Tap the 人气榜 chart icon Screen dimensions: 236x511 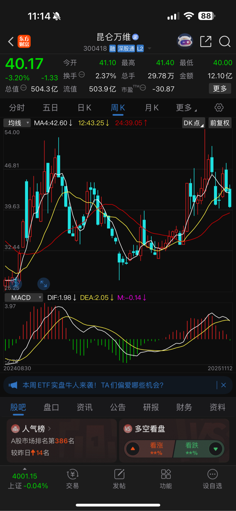(15, 429)
